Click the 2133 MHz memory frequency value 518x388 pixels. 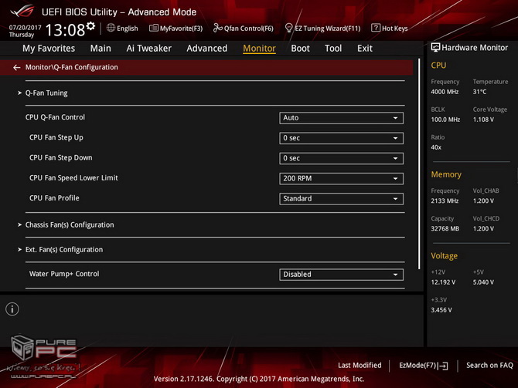click(x=445, y=201)
